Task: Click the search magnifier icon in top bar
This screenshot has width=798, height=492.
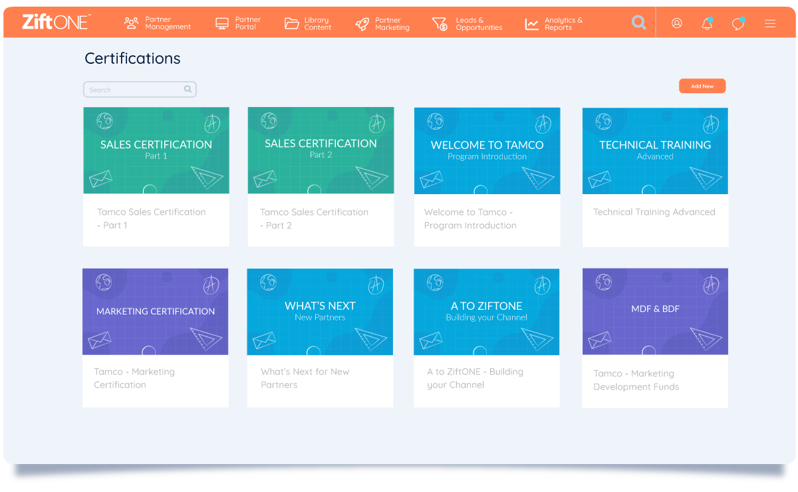Action: [x=638, y=23]
